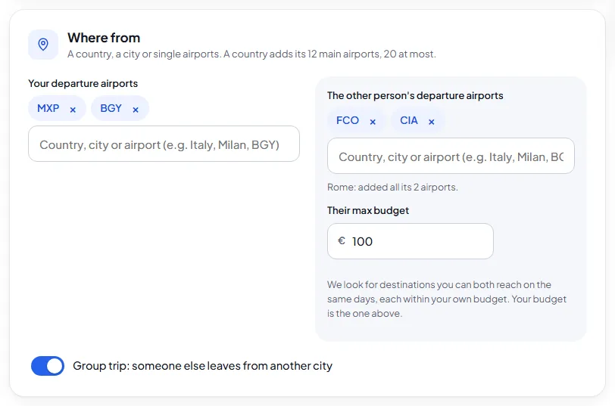This screenshot has height=406, width=615.
Task: Click the 'A country, a city or single airports' subtitle
Action: (x=251, y=54)
